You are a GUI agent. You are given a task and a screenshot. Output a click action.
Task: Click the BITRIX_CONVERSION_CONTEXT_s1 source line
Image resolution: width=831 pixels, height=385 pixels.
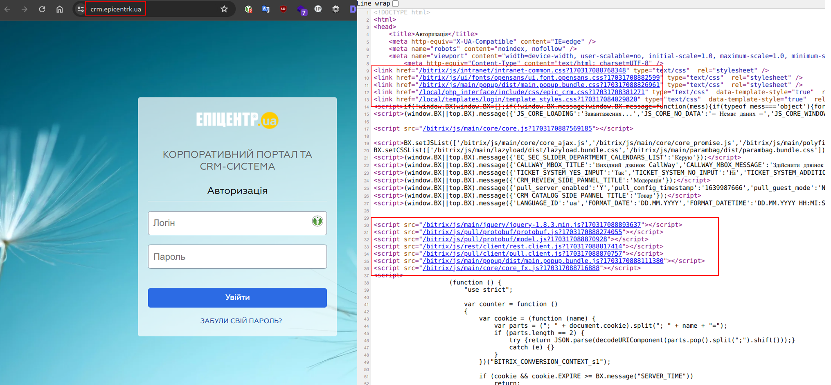545,362
